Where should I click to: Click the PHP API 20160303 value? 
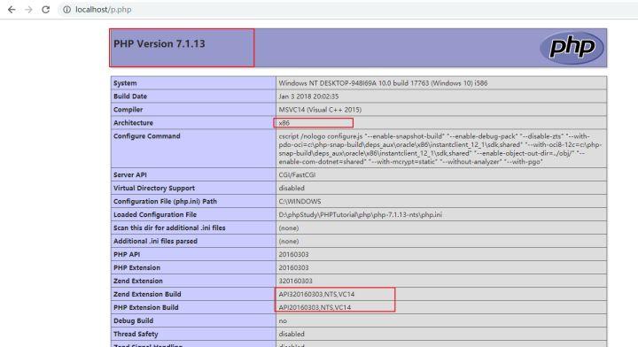[x=293, y=254]
